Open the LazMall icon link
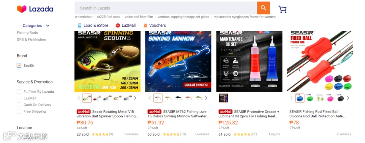The height and width of the screenshot is (143, 365). pyautogui.click(x=118, y=25)
